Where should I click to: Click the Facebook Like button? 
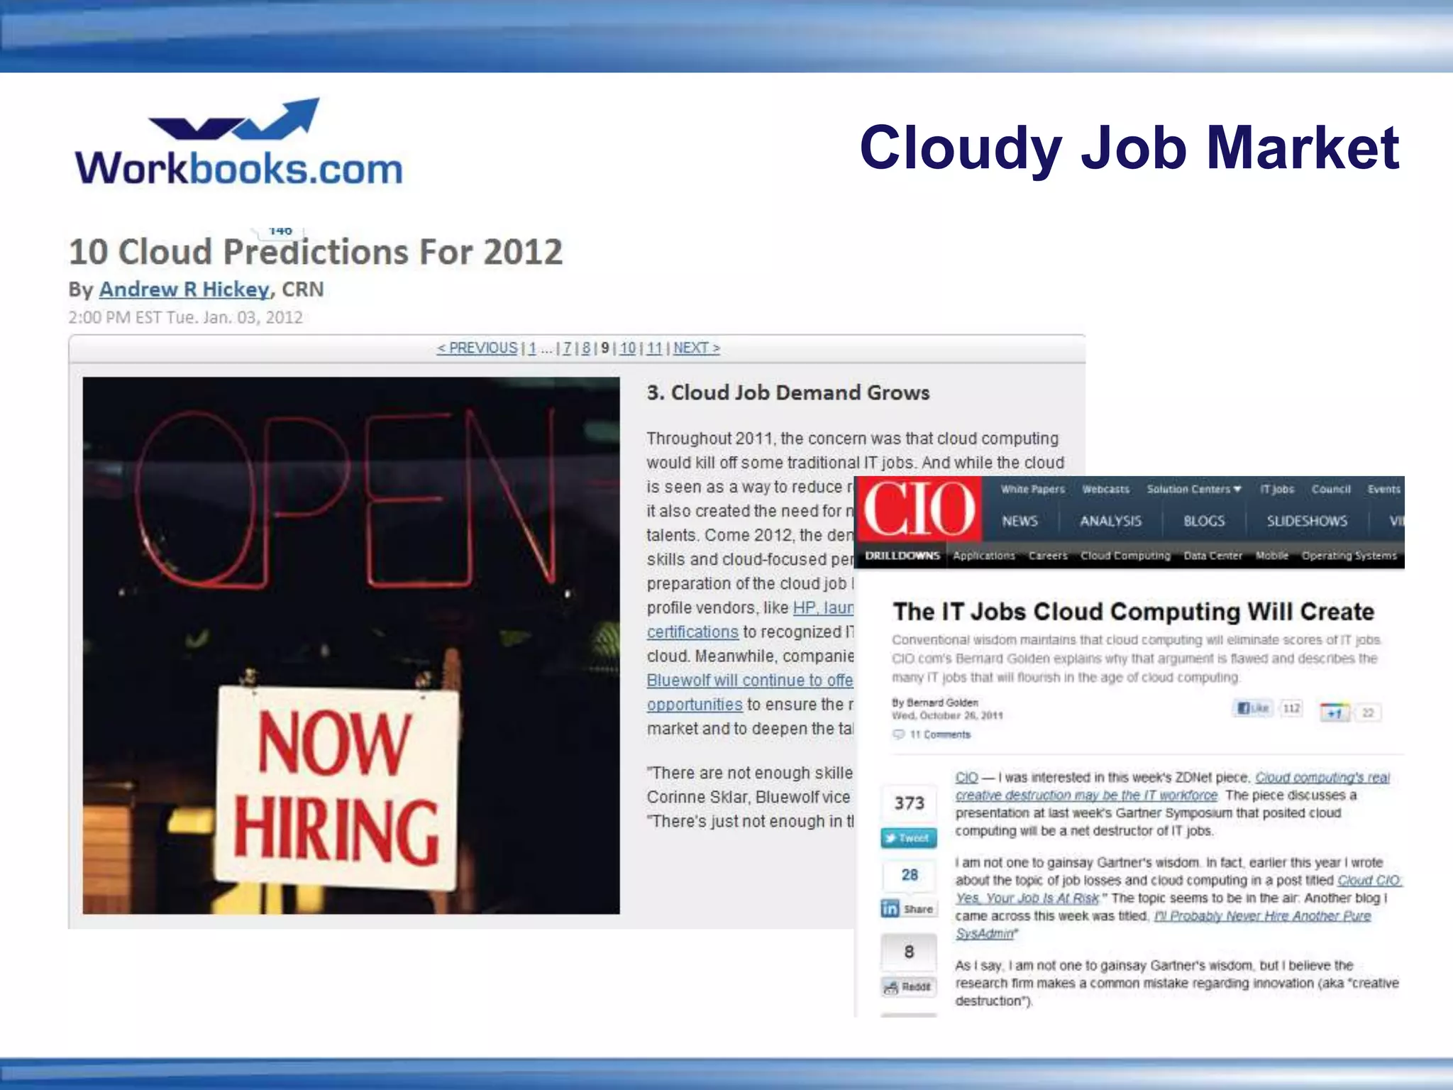[1254, 708]
